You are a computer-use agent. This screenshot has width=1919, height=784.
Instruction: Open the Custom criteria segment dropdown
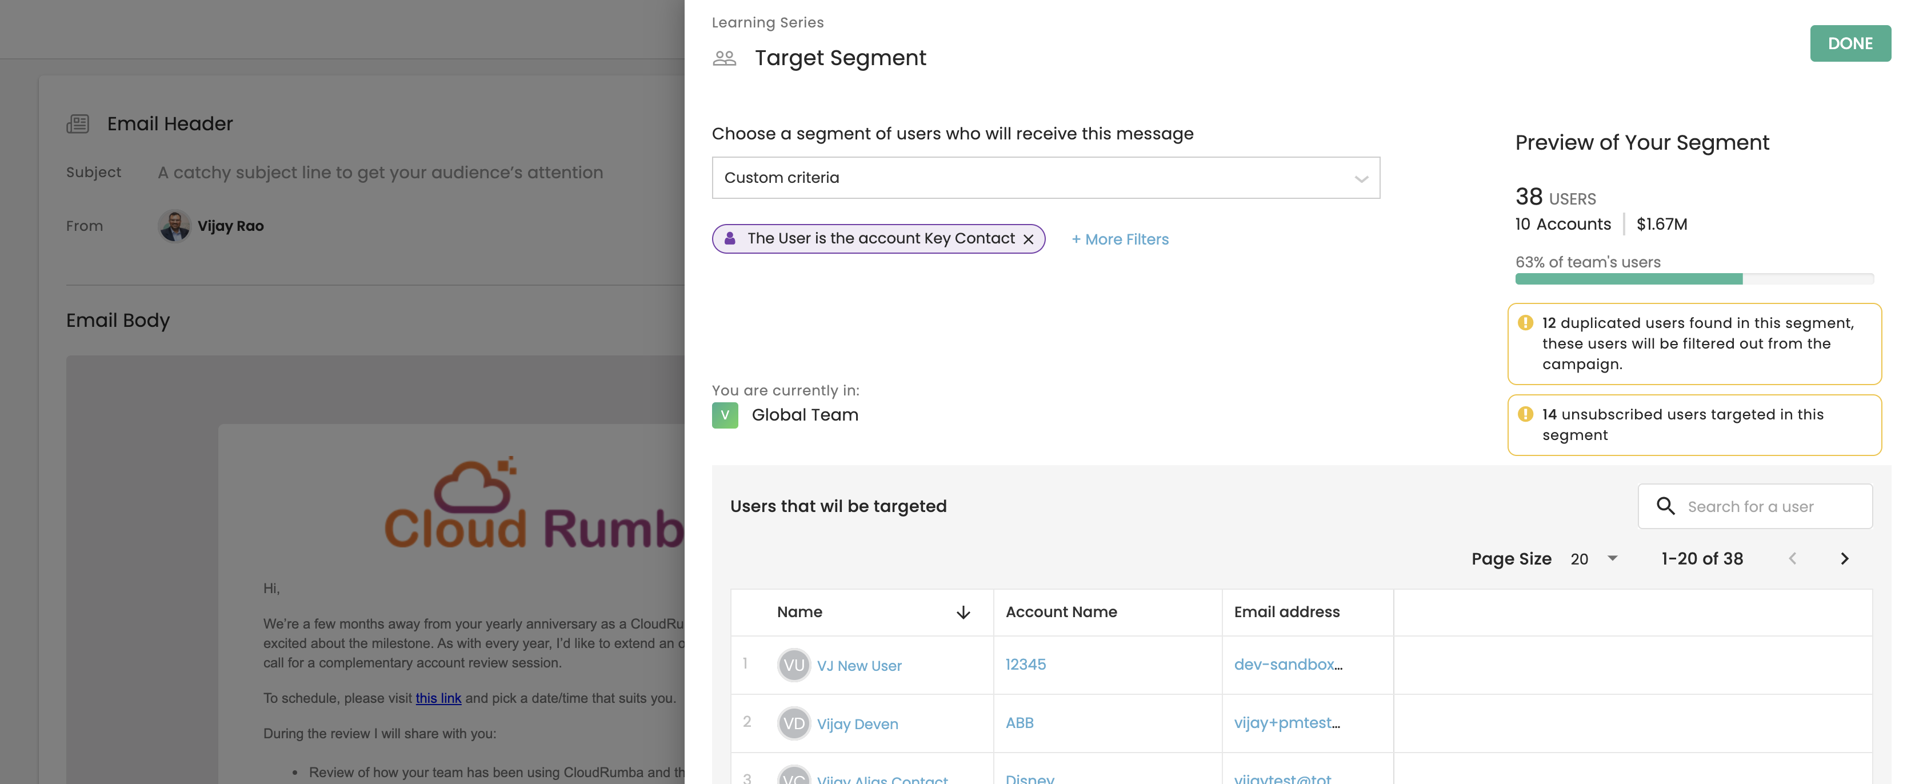(1045, 177)
